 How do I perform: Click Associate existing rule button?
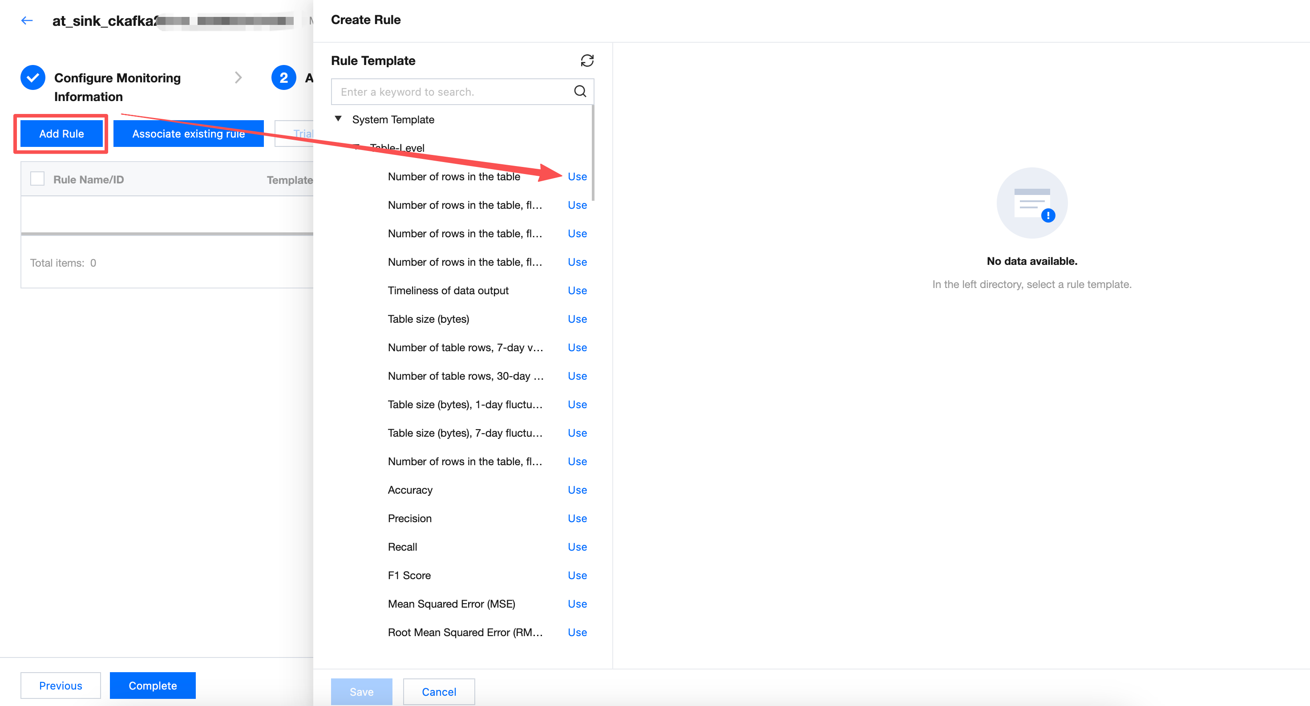pyautogui.click(x=188, y=134)
